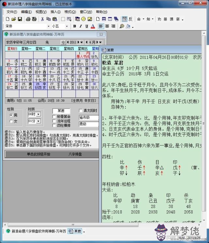Open print preview next to the printer icon
Screen dimensions: 209x243
34,19
